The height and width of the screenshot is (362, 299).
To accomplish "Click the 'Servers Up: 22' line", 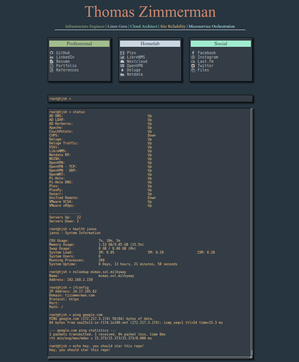I will pyautogui.click(x=65, y=217).
